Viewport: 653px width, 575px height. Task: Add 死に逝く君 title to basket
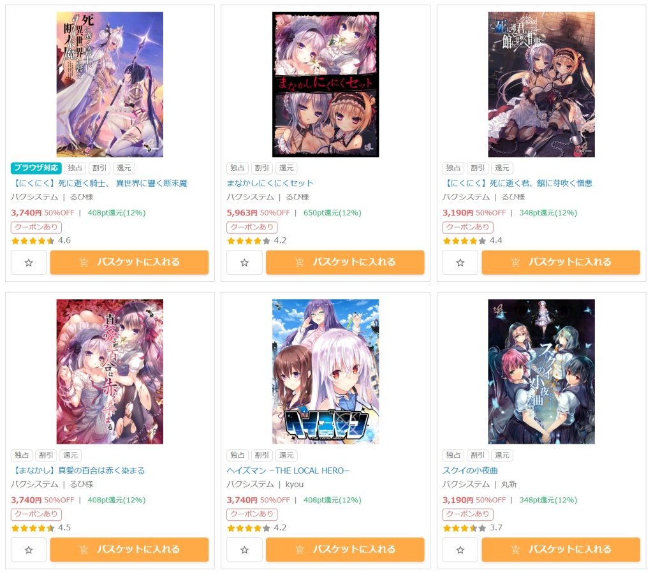pos(561,262)
